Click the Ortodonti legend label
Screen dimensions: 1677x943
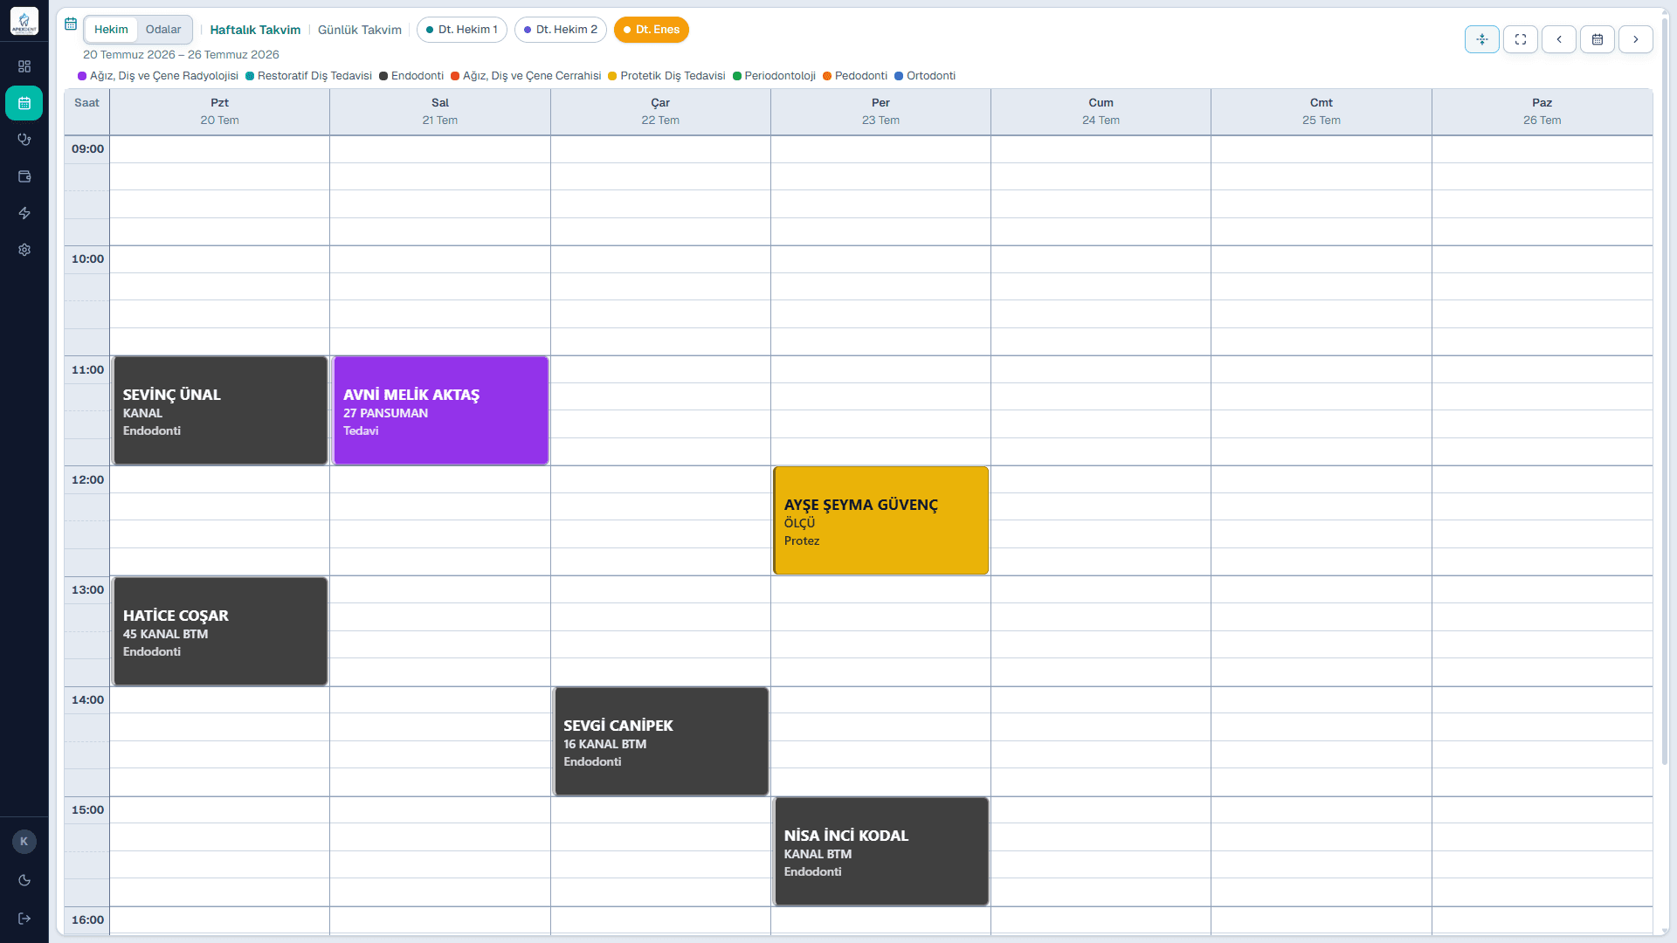pyautogui.click(x=931, y=76)
